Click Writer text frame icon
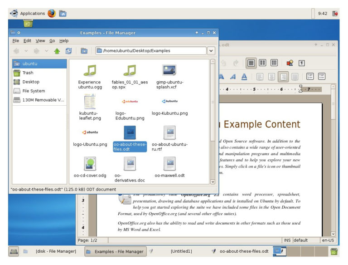This screenshot has width=348, height=265. point(301,63)
